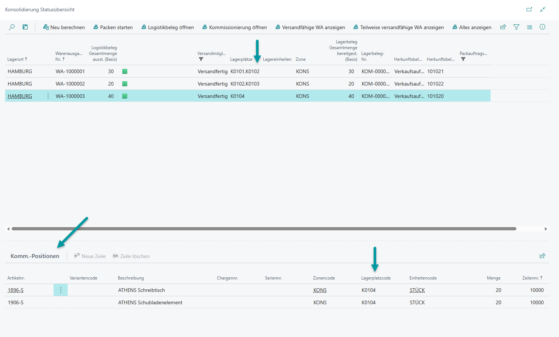Viewport: 559px width, 337px height.
Task: Select the WA-1000001 cell
Action: 70,71
